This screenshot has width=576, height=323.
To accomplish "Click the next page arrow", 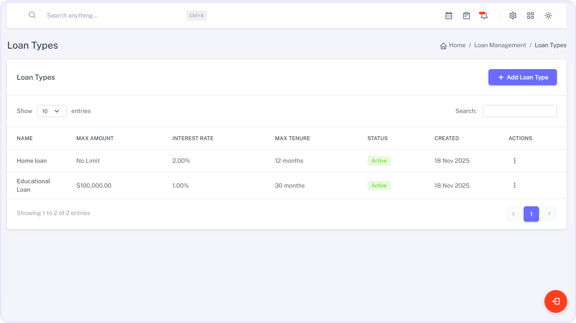I will [549, 214].
